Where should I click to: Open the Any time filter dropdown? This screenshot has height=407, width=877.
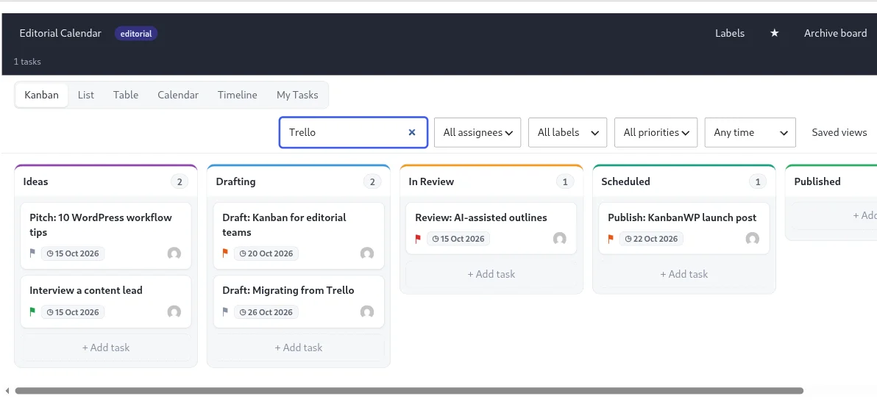[x=750, y=132]
